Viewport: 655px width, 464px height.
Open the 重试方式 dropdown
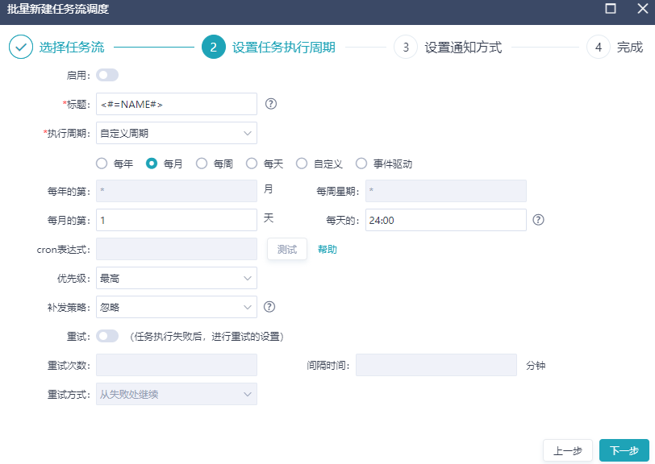(176, 394)
